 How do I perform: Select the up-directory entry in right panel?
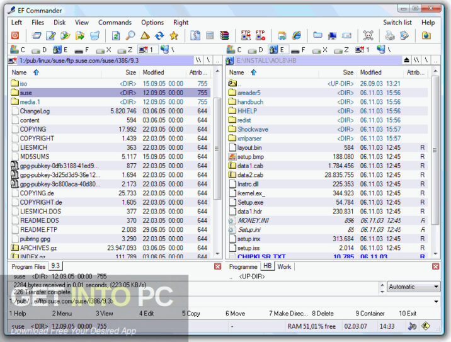pyautogui.click(x=328, y=83)
